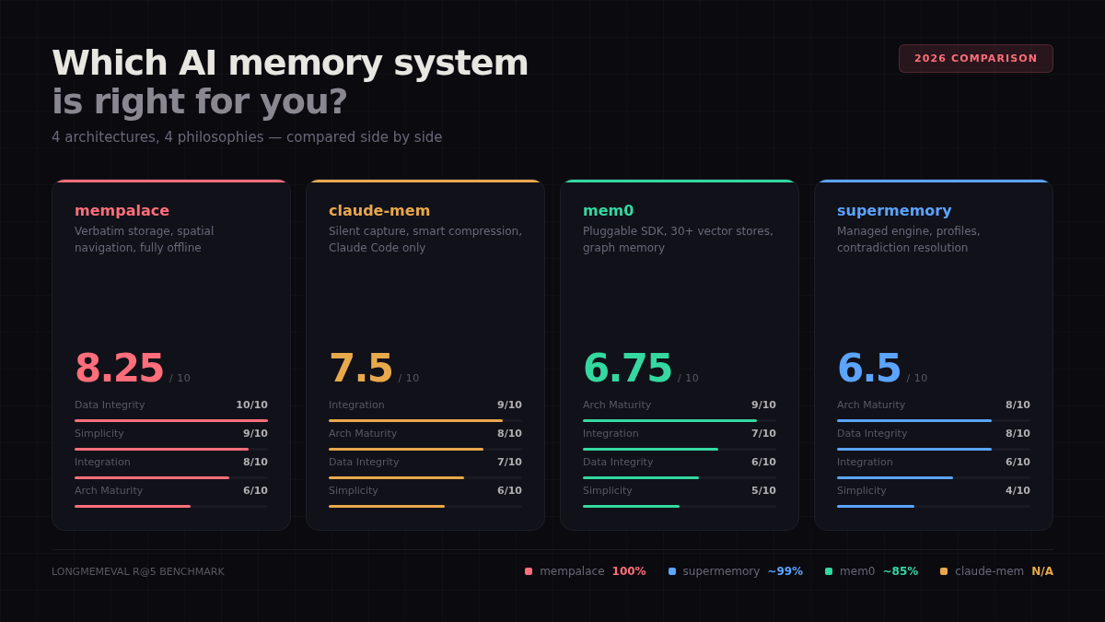Click mem0 Data Integrity progress bar

tap(680, 477)
